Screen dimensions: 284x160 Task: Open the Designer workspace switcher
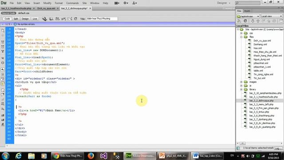click(224, 3)
